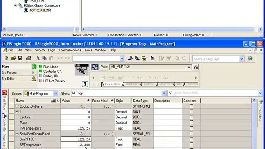This screenshot has width=265, height=149.
Task: Click the left tree pane horizontal scrollbar
Action: pyautogui.click(x=41, y=29)
